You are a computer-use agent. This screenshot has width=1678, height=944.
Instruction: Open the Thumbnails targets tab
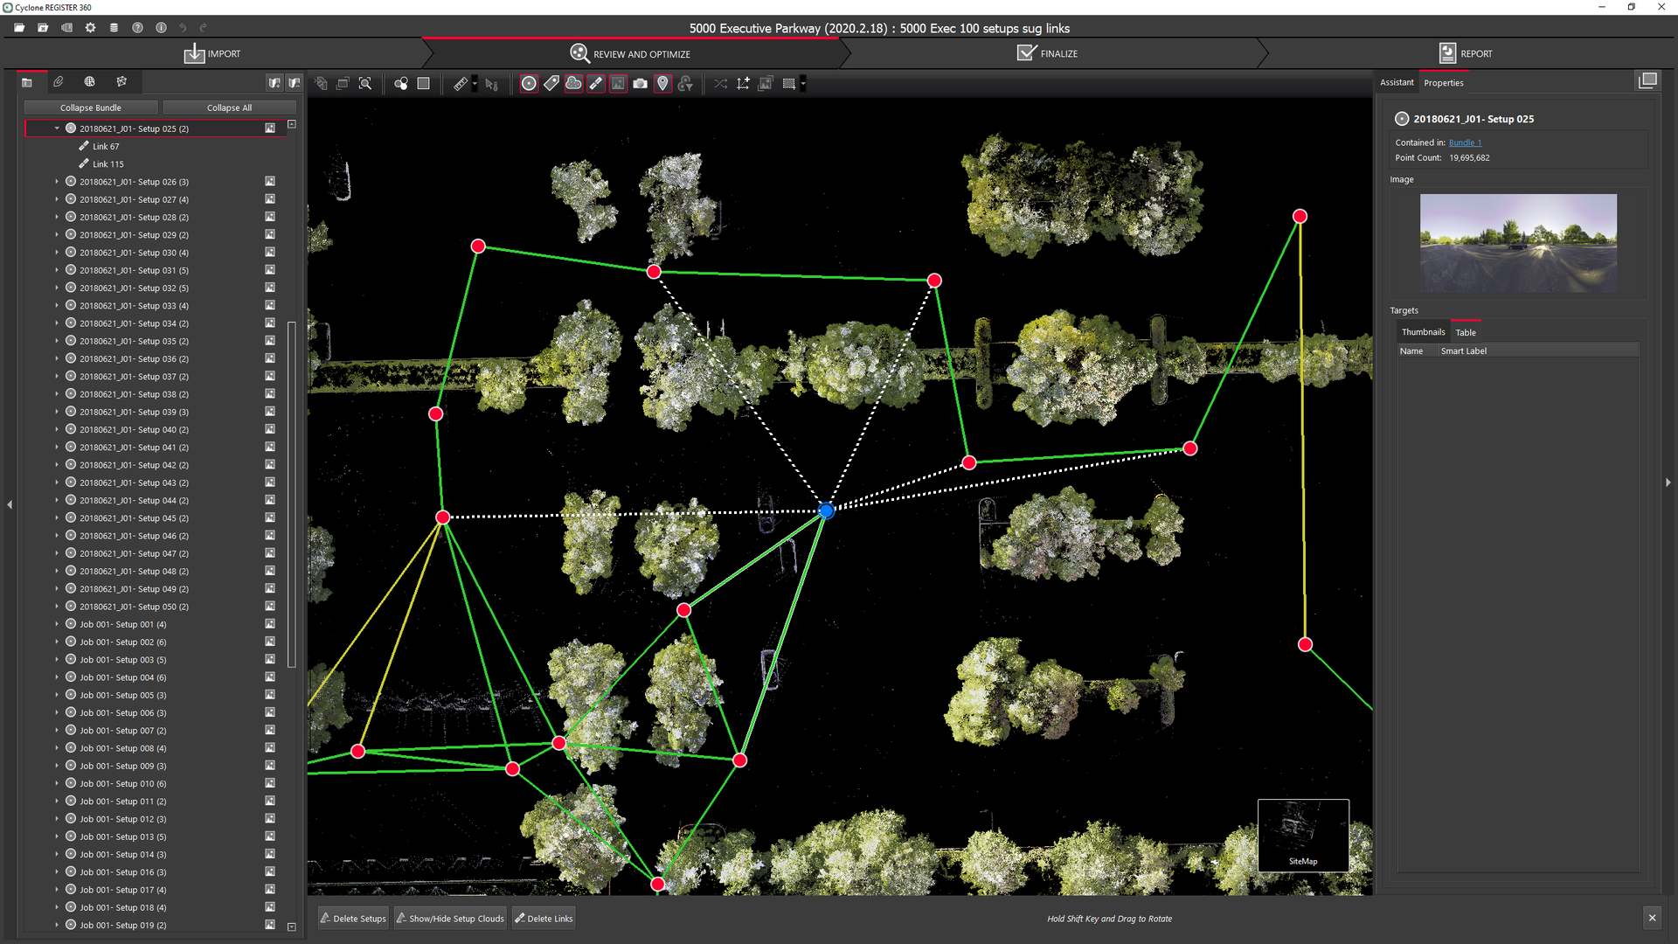coord(1423,332)
